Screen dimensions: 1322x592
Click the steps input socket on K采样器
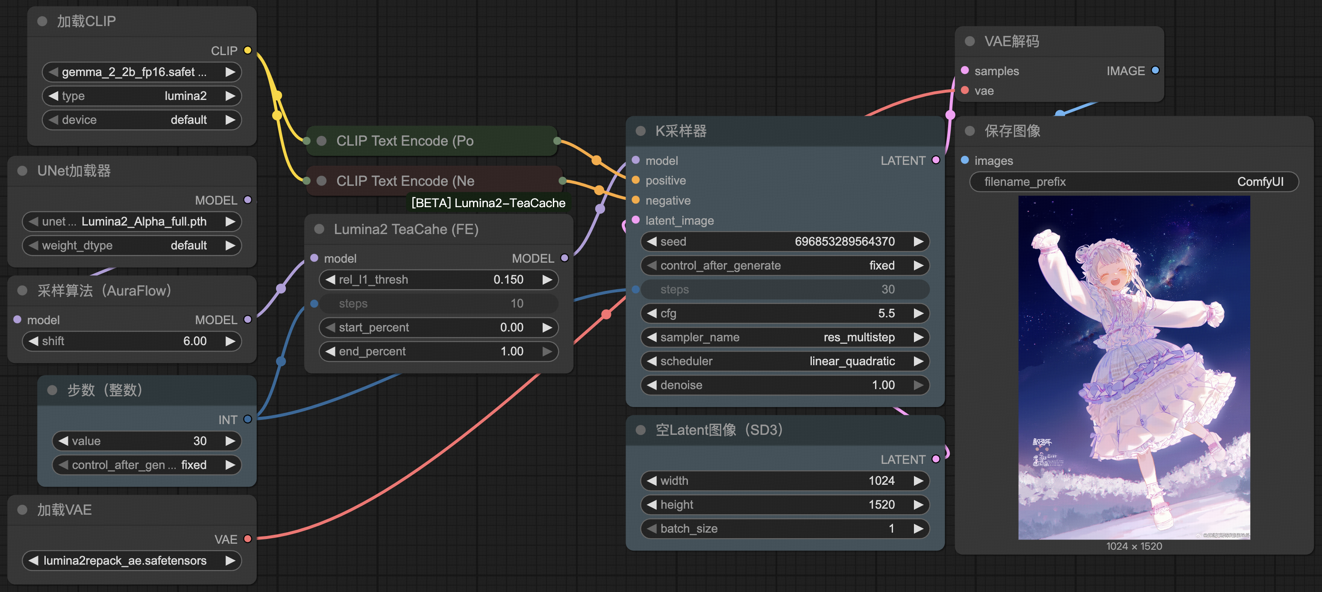(x=636, y=289)
